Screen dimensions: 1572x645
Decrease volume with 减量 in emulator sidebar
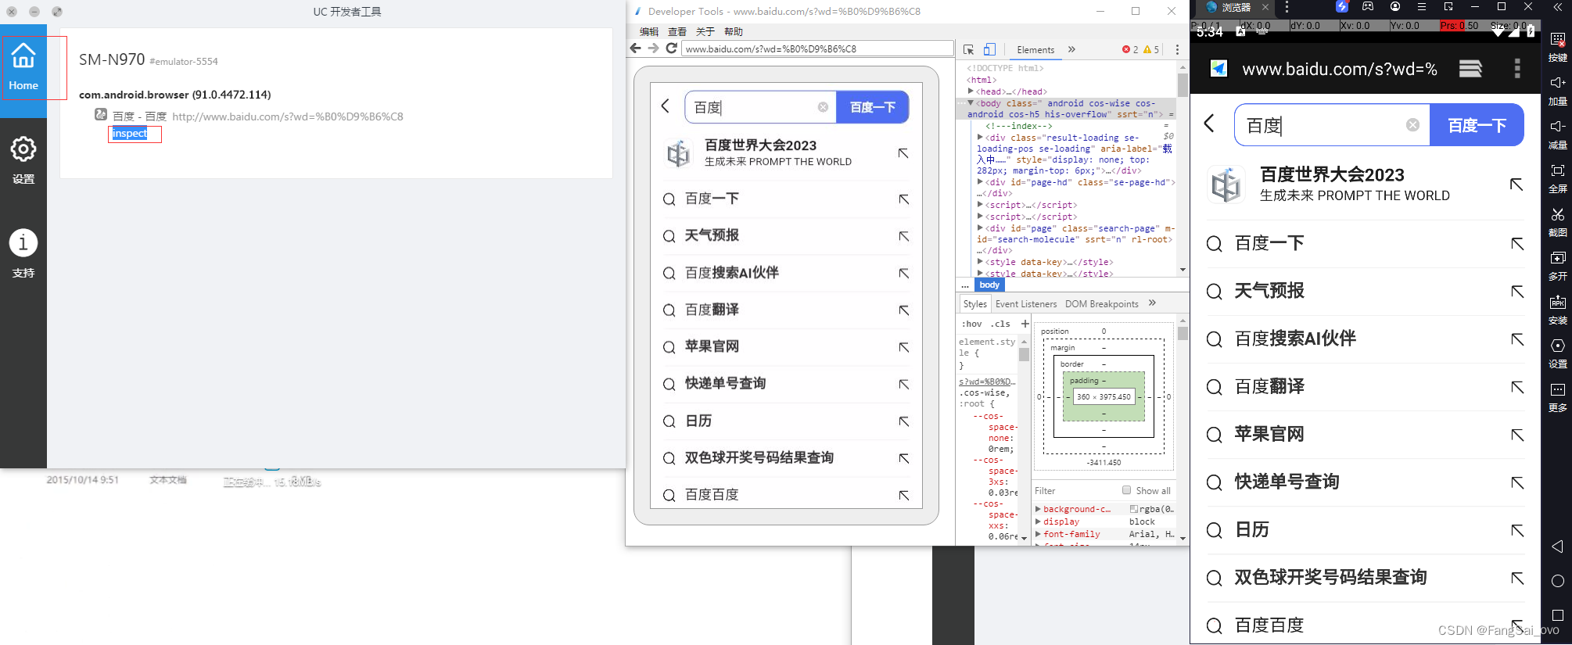(1557, 134)
